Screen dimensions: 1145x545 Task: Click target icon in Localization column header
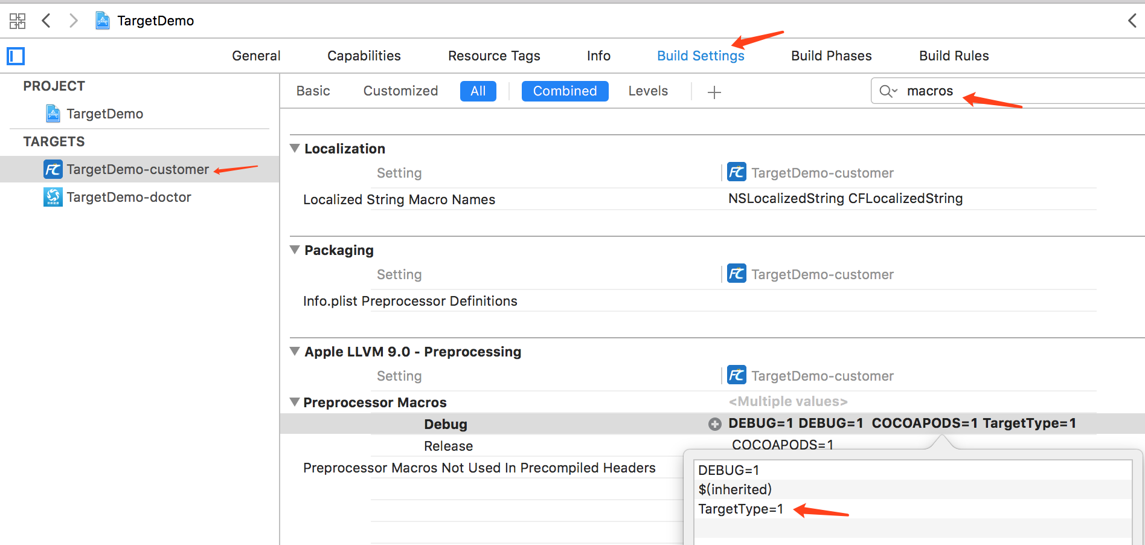[737, 172]
